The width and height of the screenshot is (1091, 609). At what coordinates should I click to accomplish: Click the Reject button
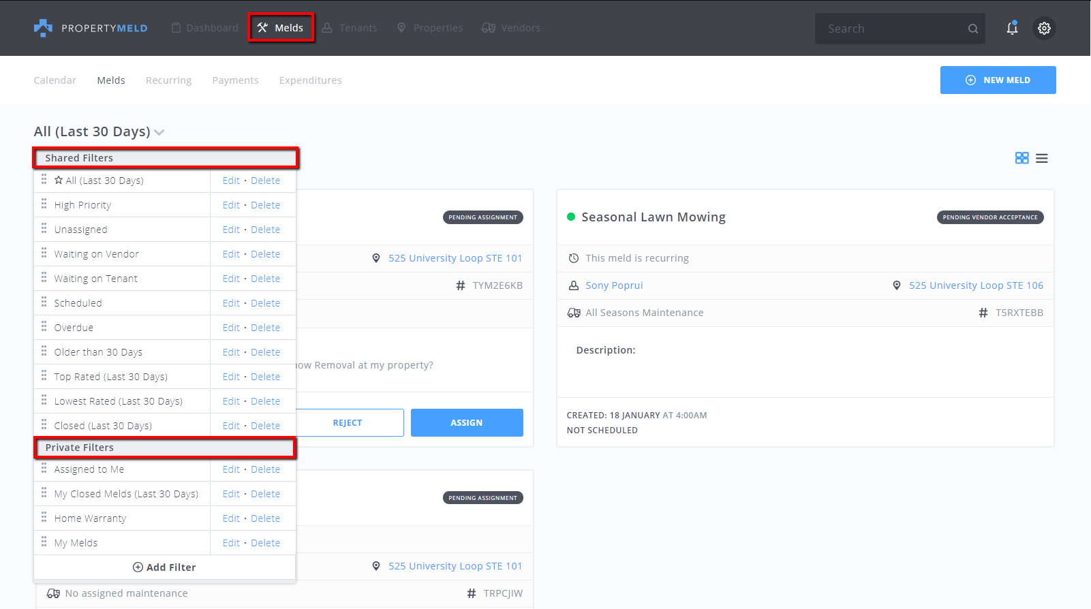(348, 423)
